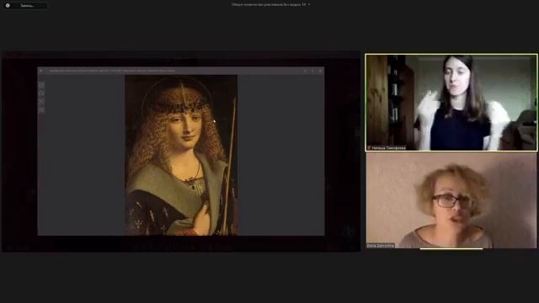Click the Renaissance portrait painting in shared window

click(x=181, y=155)
